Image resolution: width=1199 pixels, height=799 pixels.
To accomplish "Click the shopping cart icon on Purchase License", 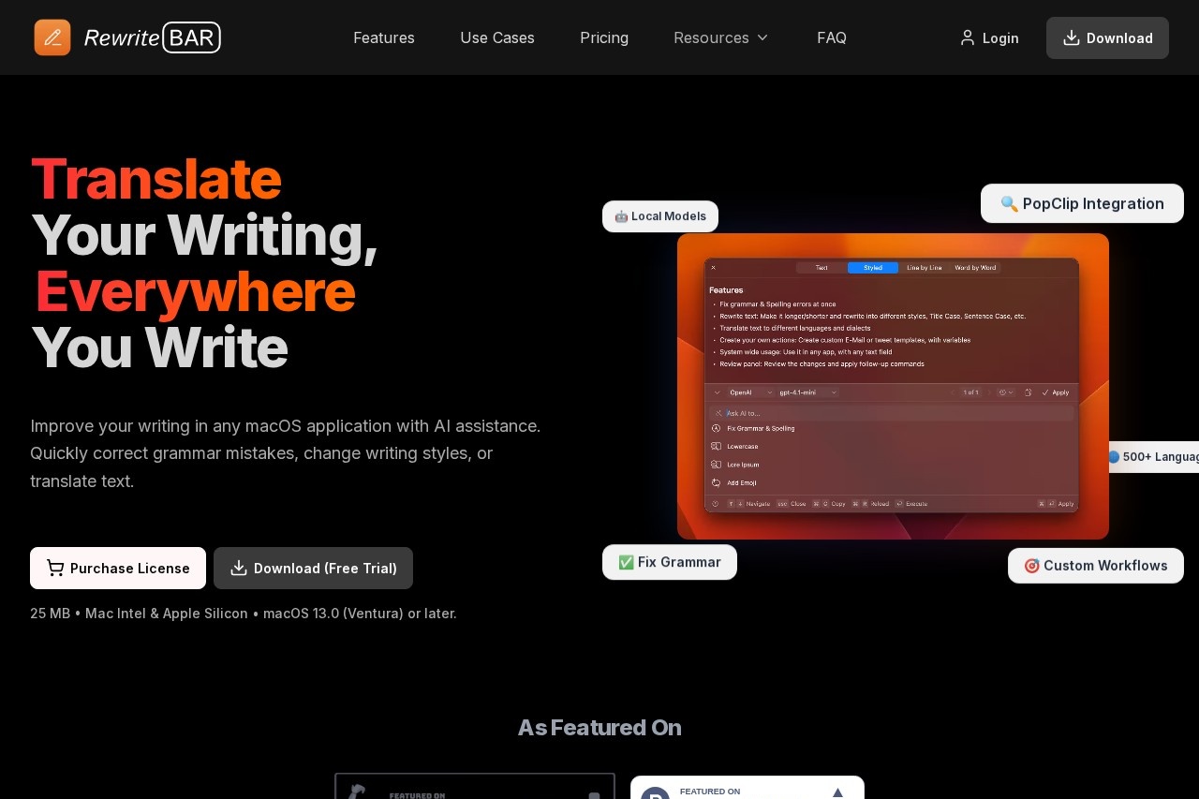I will click(55, 568).
